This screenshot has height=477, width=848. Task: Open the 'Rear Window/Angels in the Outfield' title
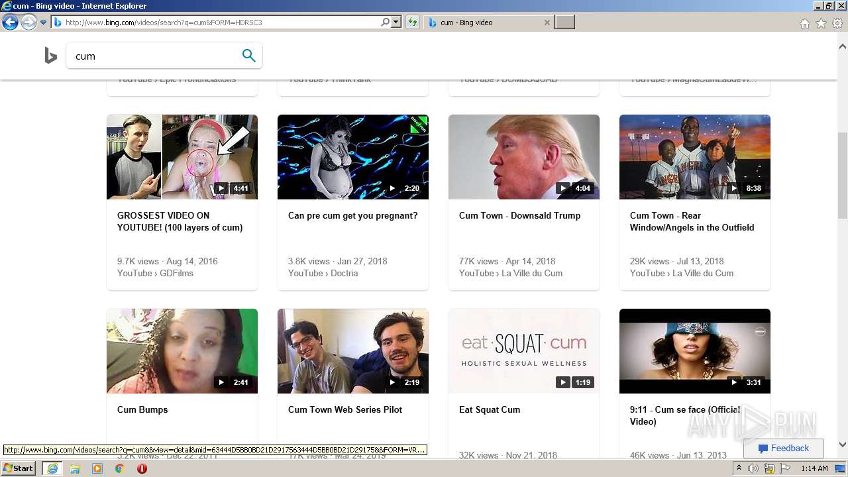click(x=692, y=221)
